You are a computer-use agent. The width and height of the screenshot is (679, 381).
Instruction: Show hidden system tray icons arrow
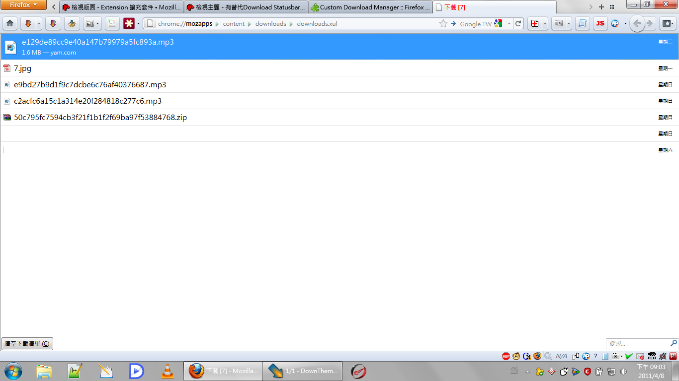pos(527,371)
